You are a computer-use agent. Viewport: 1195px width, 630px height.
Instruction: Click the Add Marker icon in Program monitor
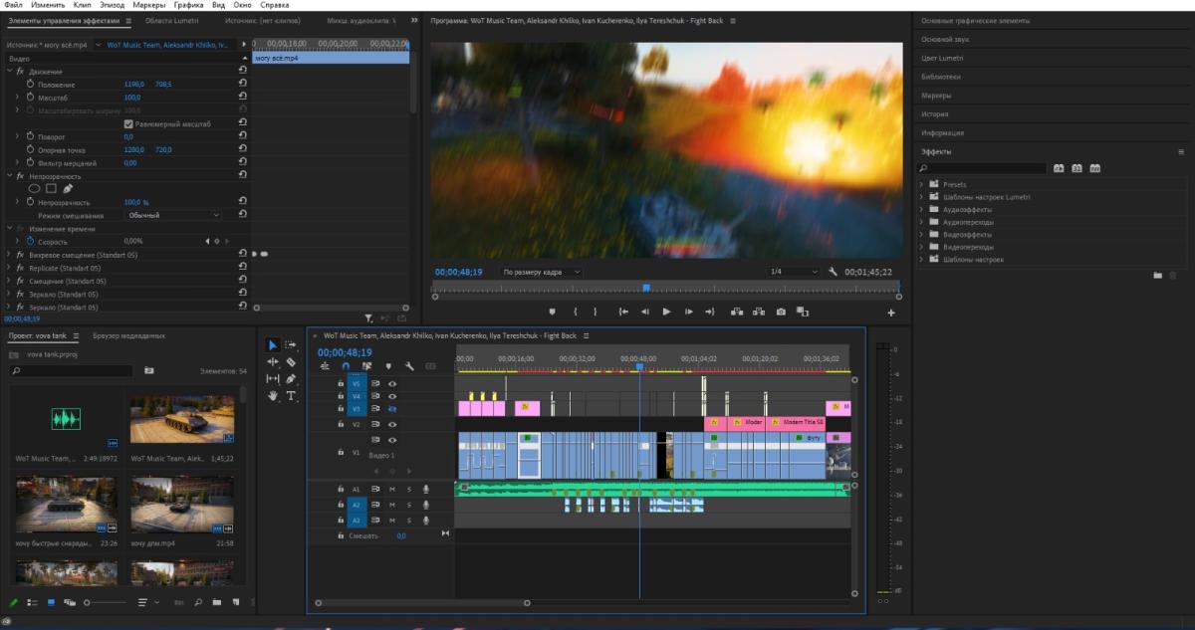553,312
